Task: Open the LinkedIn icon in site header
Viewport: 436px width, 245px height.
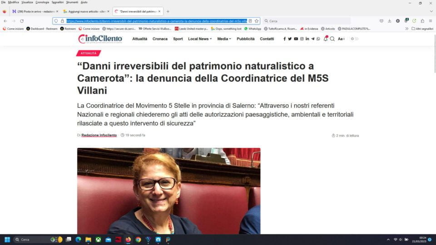Action: click(x=307, y=39)
